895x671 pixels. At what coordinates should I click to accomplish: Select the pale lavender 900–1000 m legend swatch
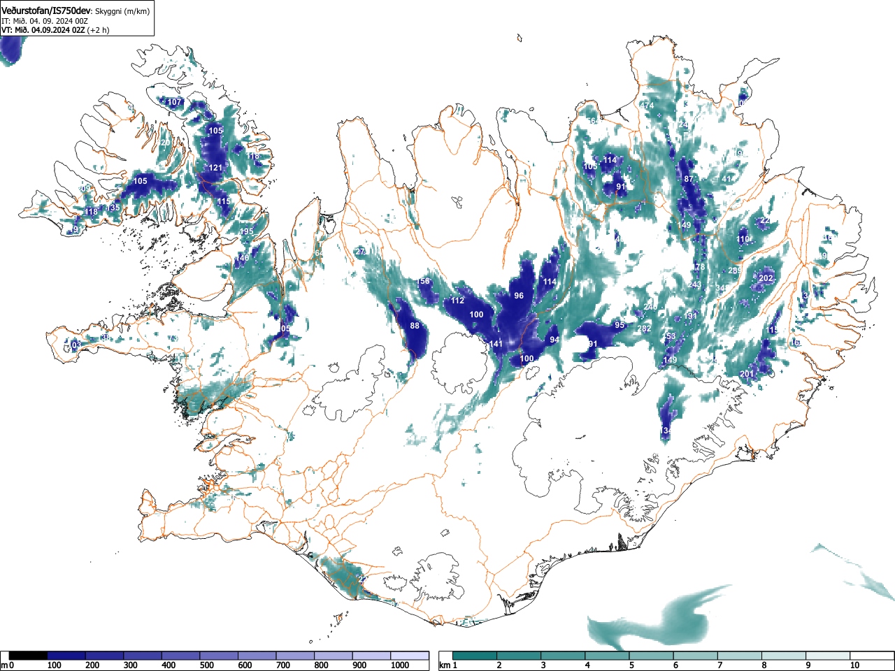pyautogui.click(x=372, y=656)
